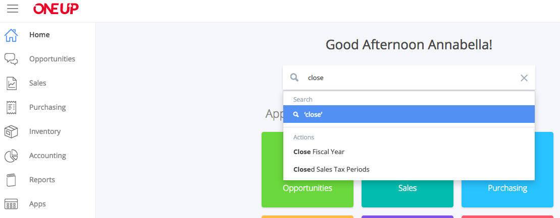The image size is (560, 218).
Task: Choose Close Fiscal Year action
Action: 319,152
